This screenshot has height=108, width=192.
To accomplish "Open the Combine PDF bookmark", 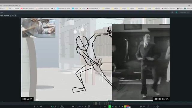I will coord(43,8).
